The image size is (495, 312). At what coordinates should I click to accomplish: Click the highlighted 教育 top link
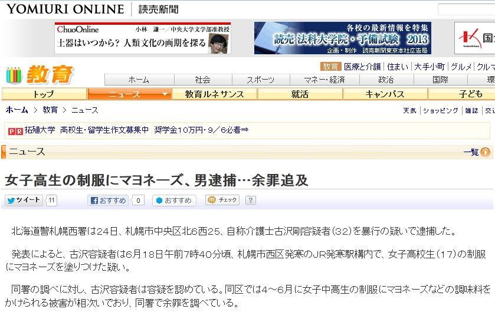click(x=330, y=67)
